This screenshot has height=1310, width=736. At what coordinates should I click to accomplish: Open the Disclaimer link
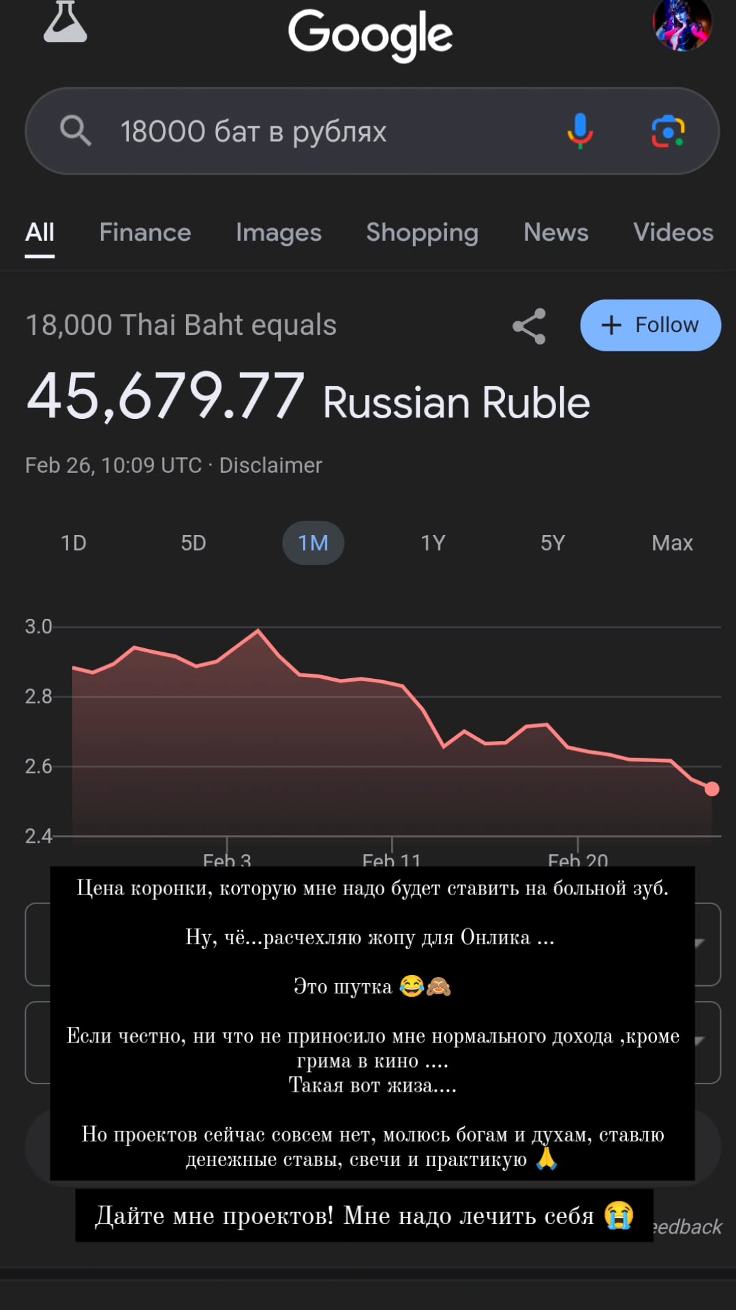coord(271,465)
